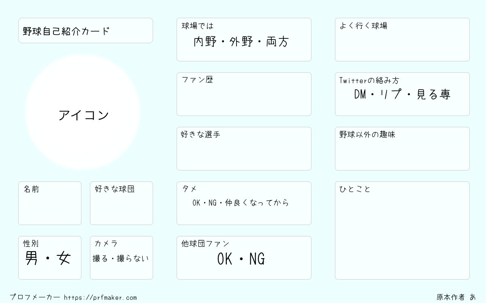Click the ひとこと text area

[x=402, y=230]
